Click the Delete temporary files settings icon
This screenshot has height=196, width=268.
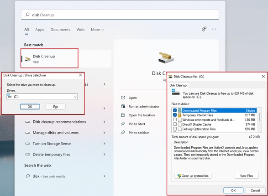[28, 155]
